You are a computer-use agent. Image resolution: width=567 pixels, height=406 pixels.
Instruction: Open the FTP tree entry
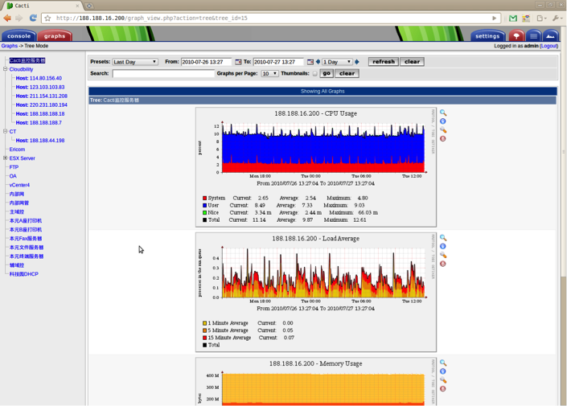pyautogui.click(x=14, y=167)
